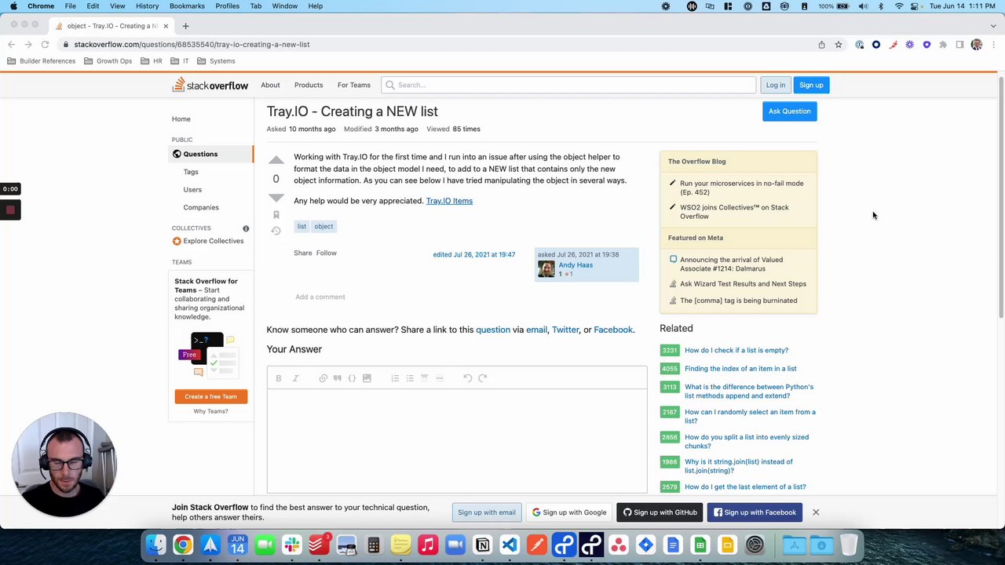Open Finder from the Dock
1005x565 pixels.
tap(155, 545)
